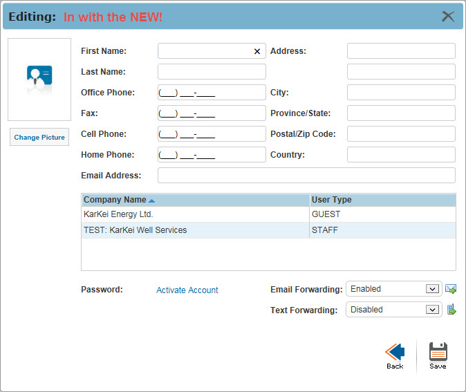Open the Email Forwarding dropdown
Viewport: 466px width, 392px height.
pyautogui.click(x=432, y=289)
